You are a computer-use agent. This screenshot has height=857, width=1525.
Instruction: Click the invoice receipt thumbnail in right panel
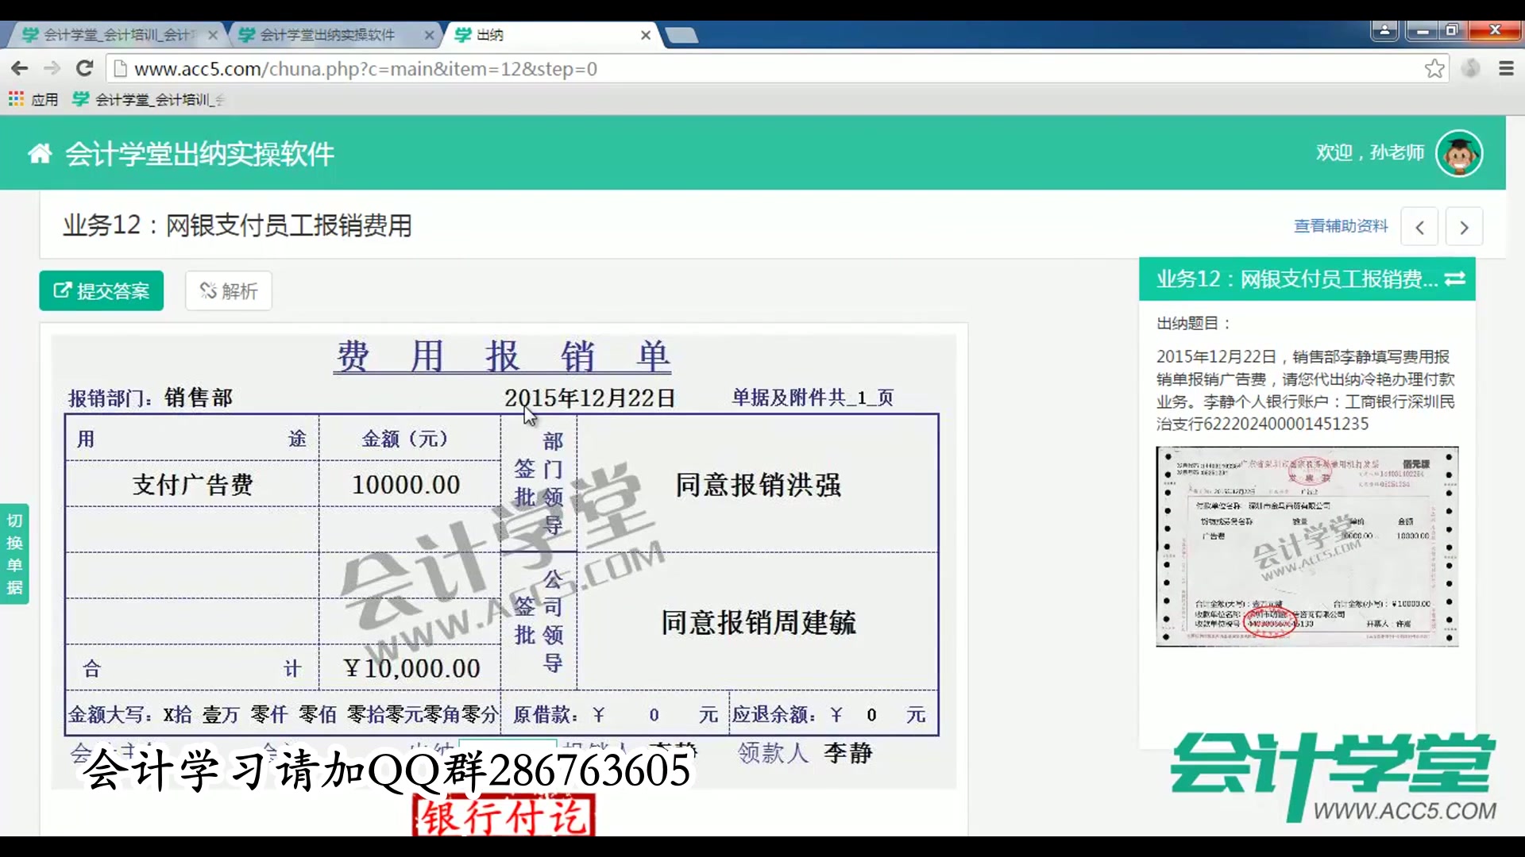pos(1307,546)
